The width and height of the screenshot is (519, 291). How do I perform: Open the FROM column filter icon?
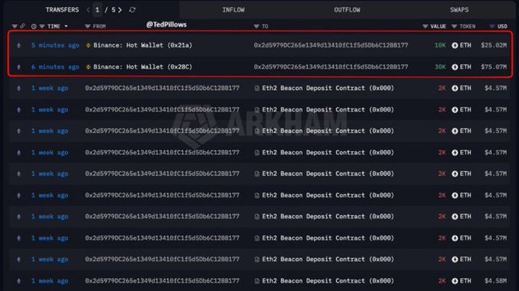pos(87,26)
